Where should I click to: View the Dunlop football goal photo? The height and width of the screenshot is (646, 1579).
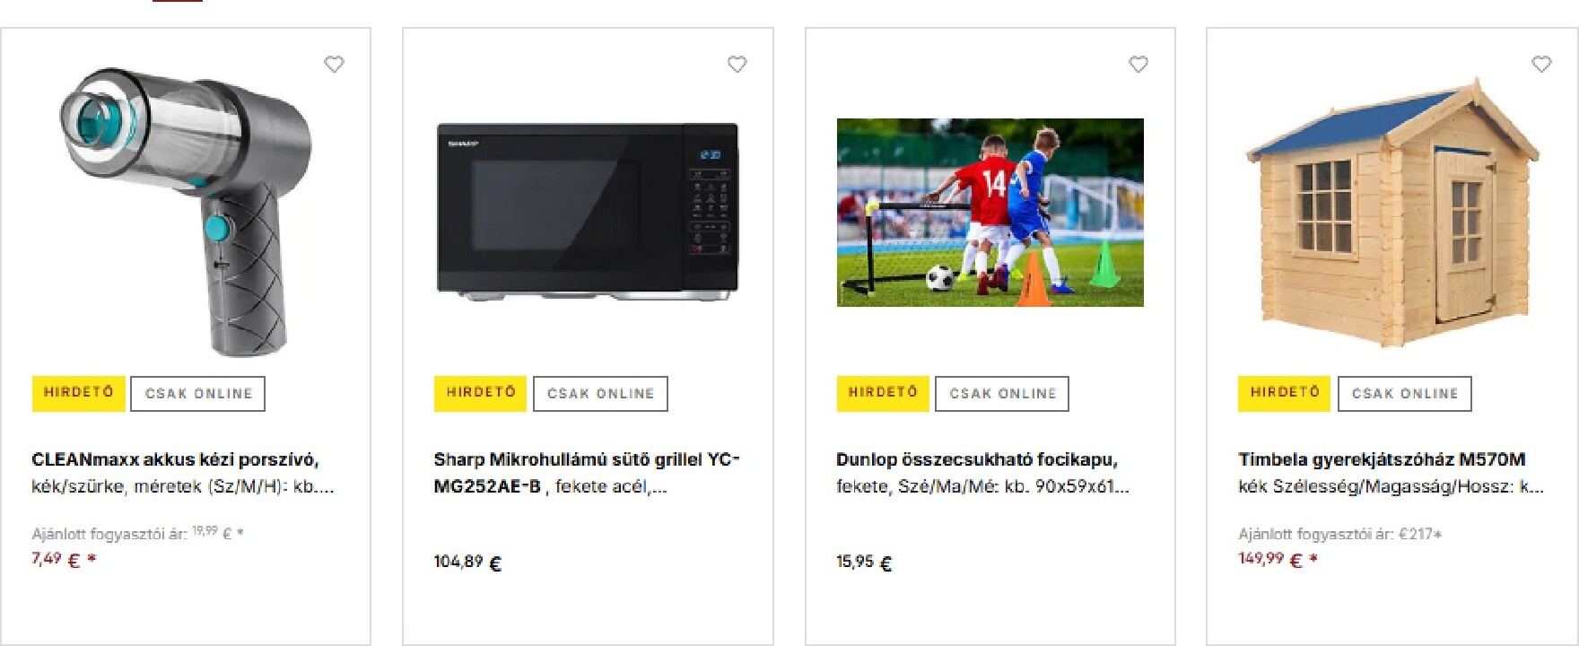click(x=990, y=213)
